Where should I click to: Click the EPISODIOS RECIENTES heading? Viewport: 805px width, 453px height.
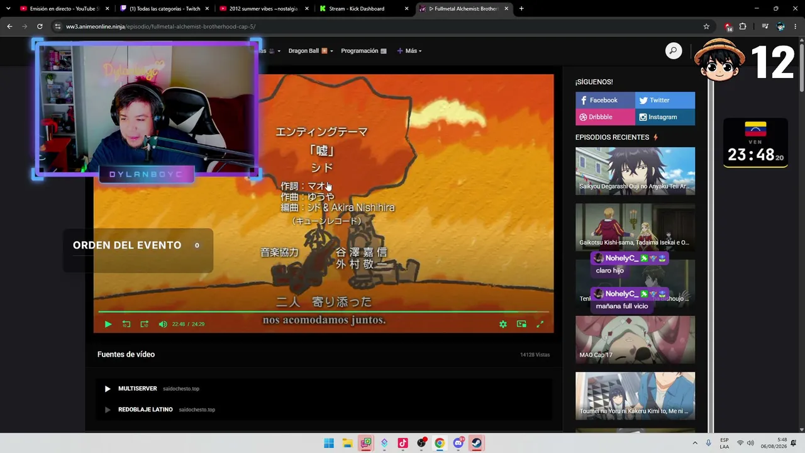[x=612, y=137]
